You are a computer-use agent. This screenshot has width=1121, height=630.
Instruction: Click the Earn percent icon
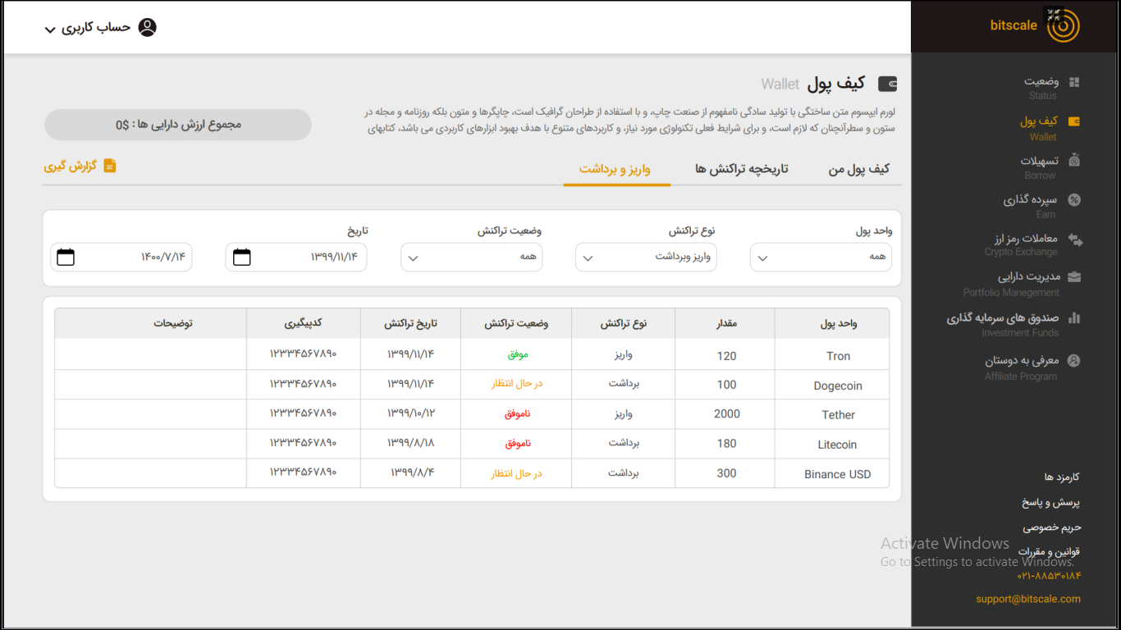tap(1073, 199)
